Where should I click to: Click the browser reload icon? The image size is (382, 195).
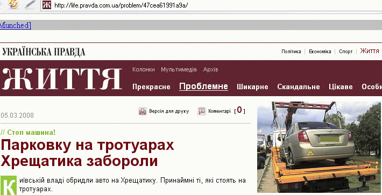point(13,4)
